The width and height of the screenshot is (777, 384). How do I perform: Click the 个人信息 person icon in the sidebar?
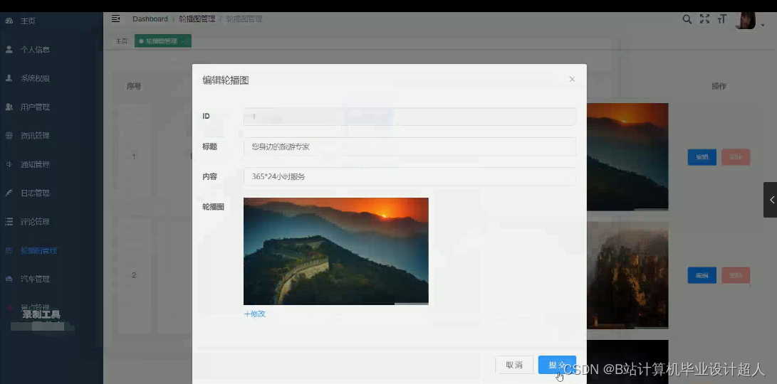(x=9, y=50)
